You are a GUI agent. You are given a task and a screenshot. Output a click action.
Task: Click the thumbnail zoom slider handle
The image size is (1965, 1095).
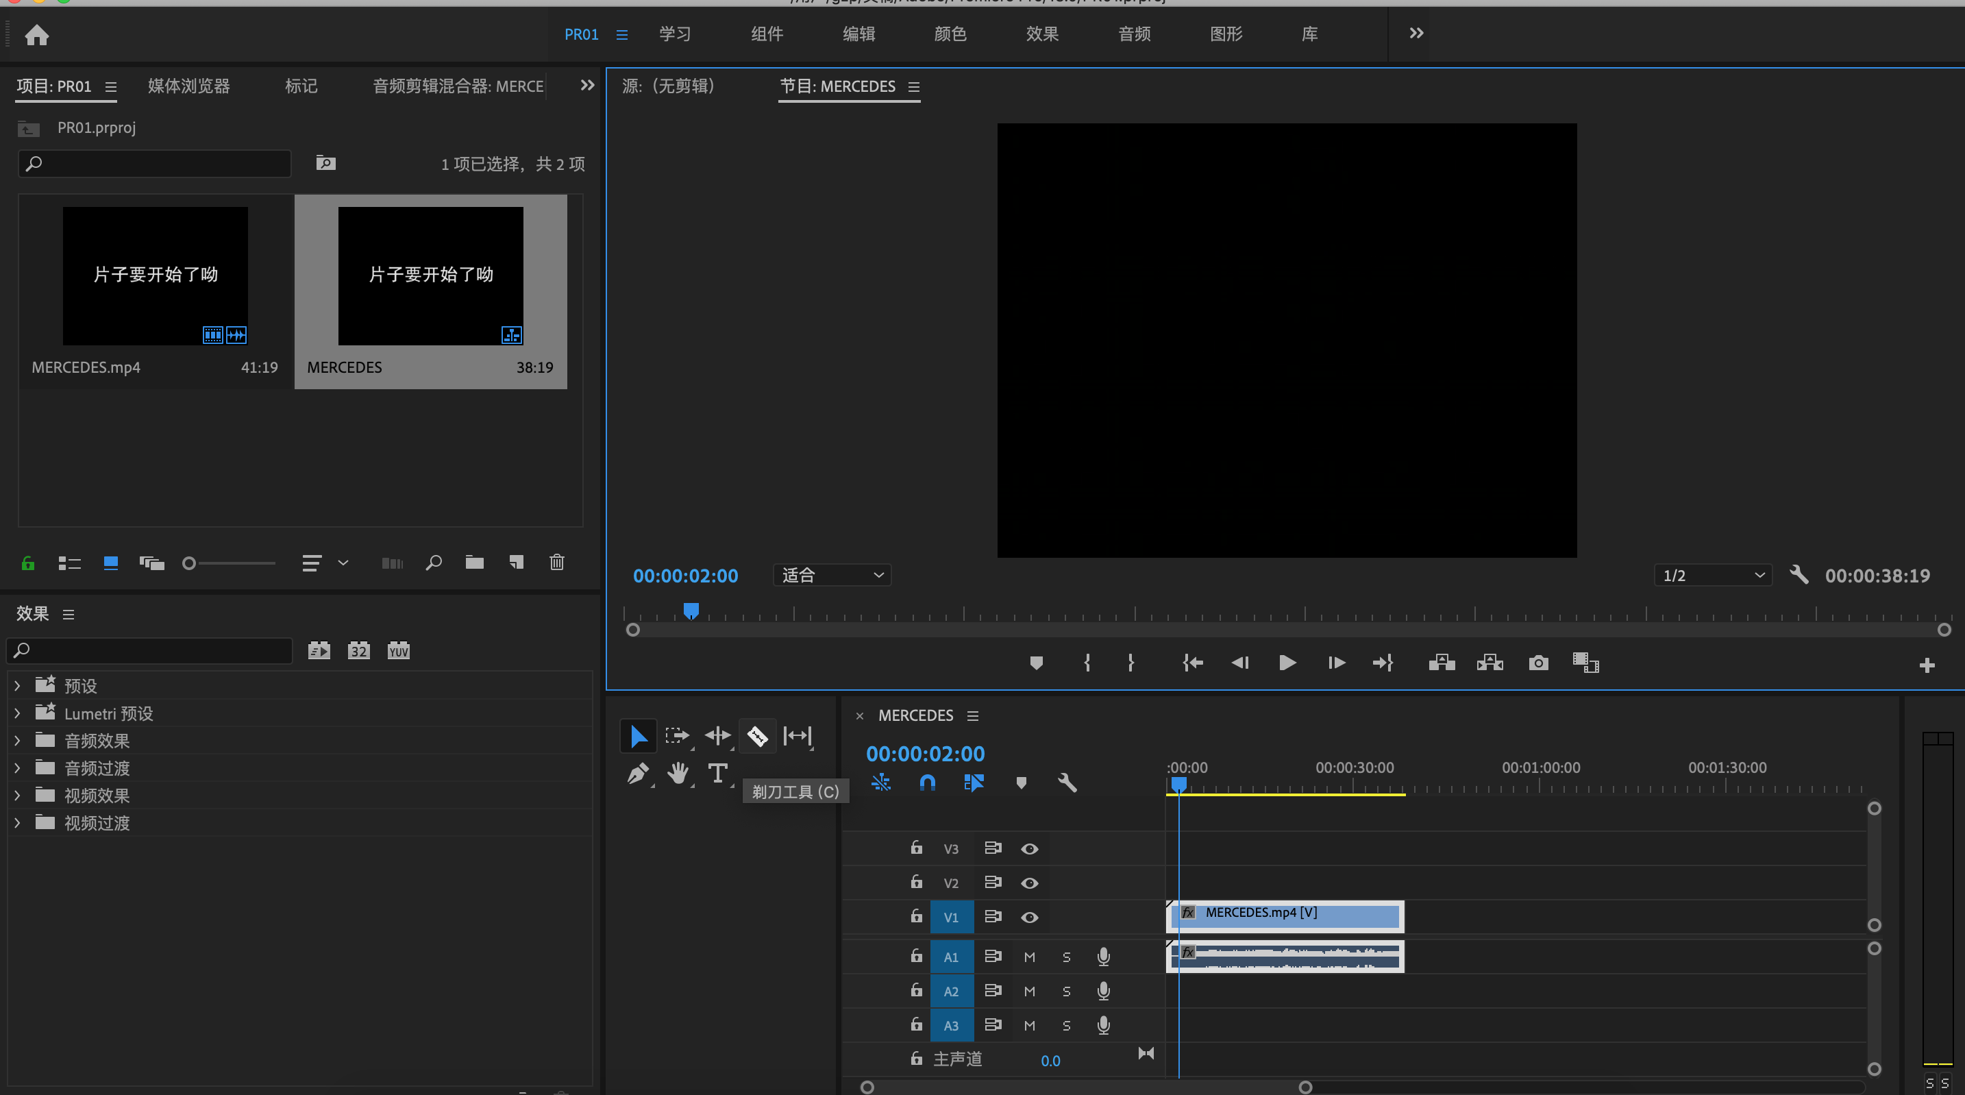coord(189,563)
